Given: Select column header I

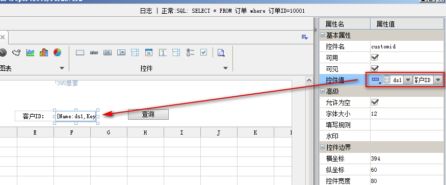Looking at the screenshot, I should point(182,133).
